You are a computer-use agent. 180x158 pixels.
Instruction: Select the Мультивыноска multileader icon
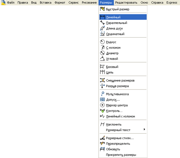(x=102, y=94)
